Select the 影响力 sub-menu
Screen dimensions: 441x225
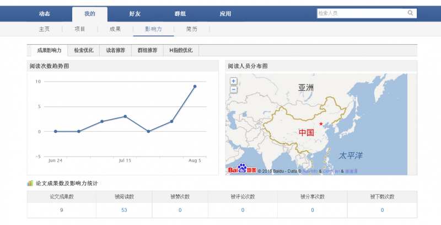pyautogui.click(x=154, y=29)
